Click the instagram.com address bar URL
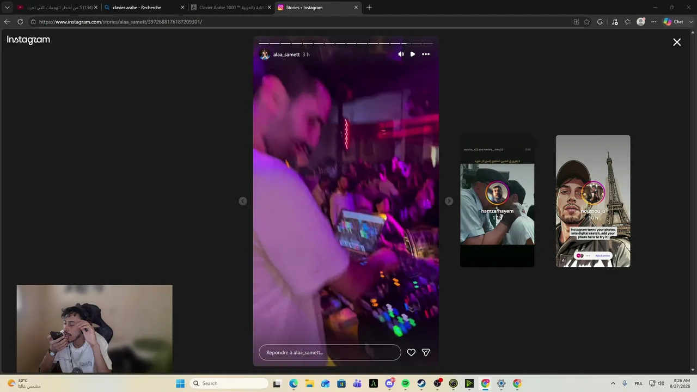 [x=120, y=22]
